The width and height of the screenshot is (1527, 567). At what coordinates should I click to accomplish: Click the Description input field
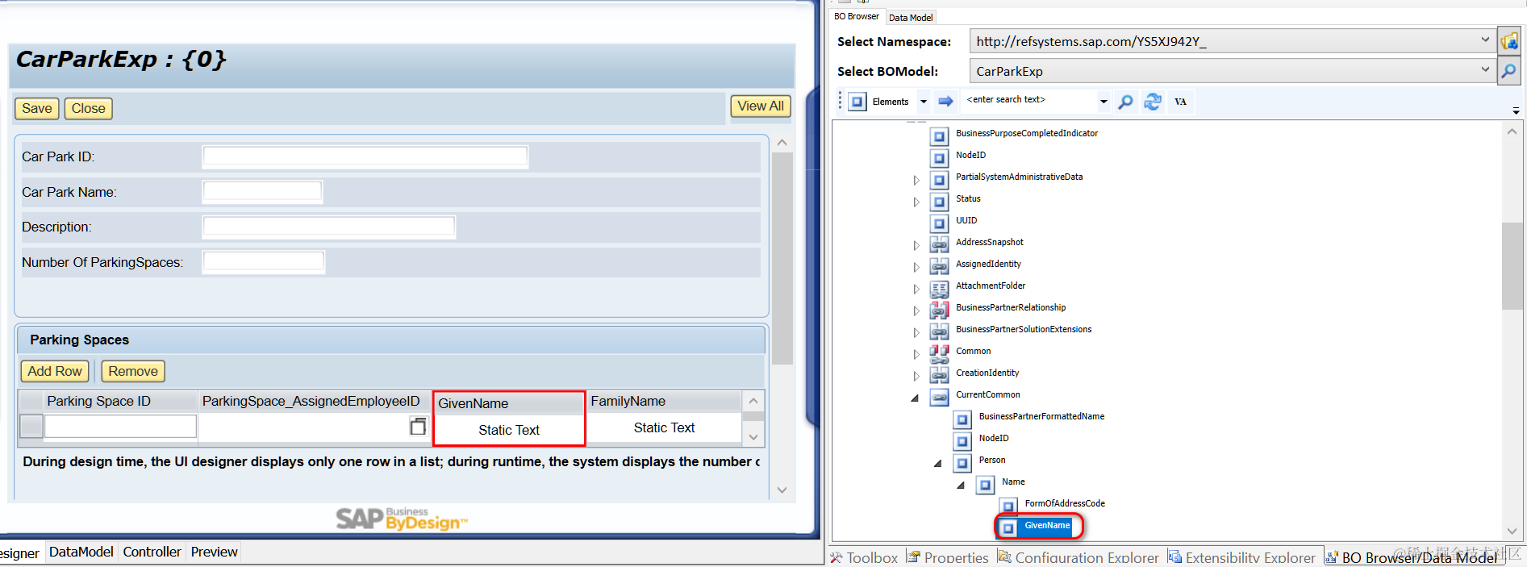329,227
